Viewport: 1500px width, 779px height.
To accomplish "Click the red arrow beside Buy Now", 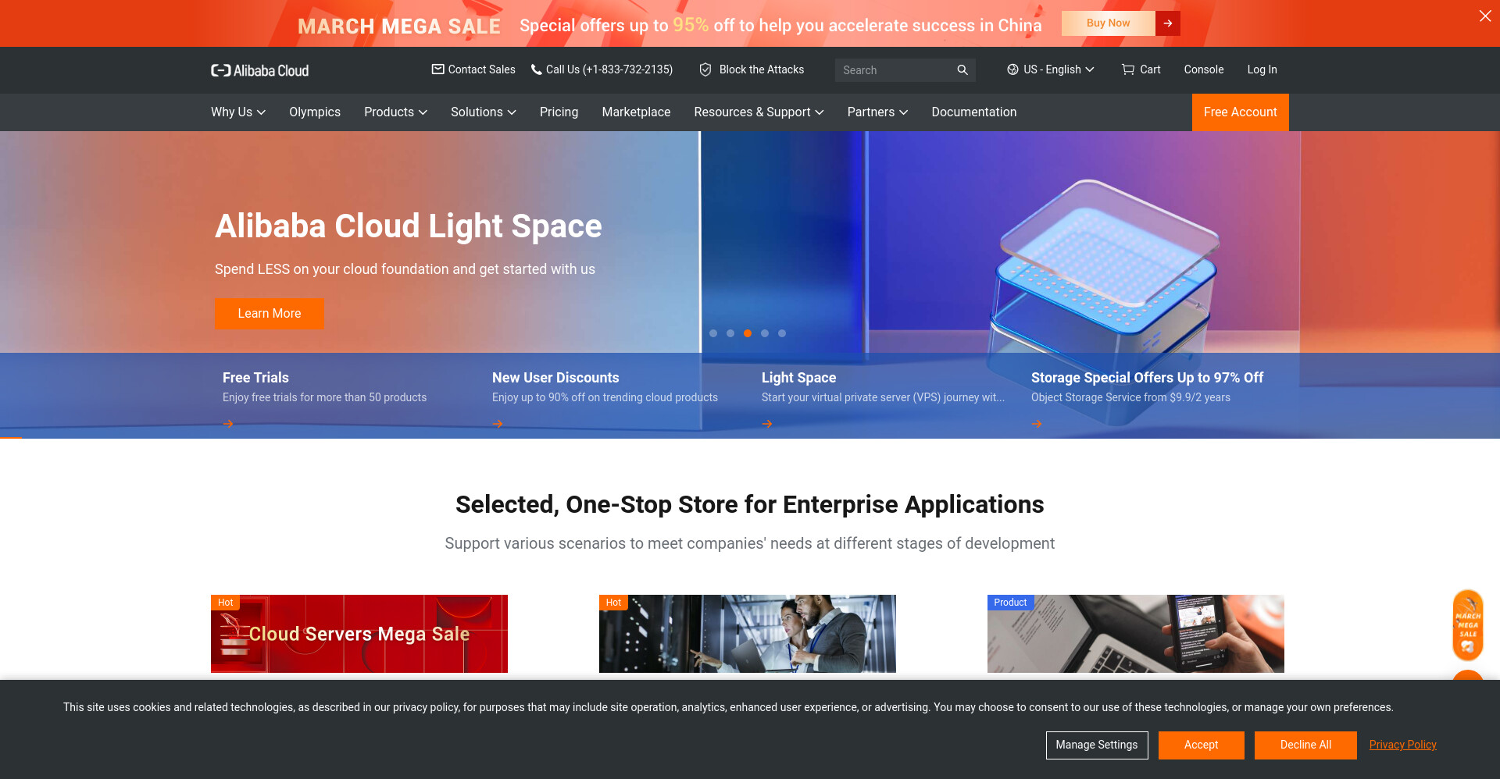I will pyautogui.click(x=1168, y=23).
